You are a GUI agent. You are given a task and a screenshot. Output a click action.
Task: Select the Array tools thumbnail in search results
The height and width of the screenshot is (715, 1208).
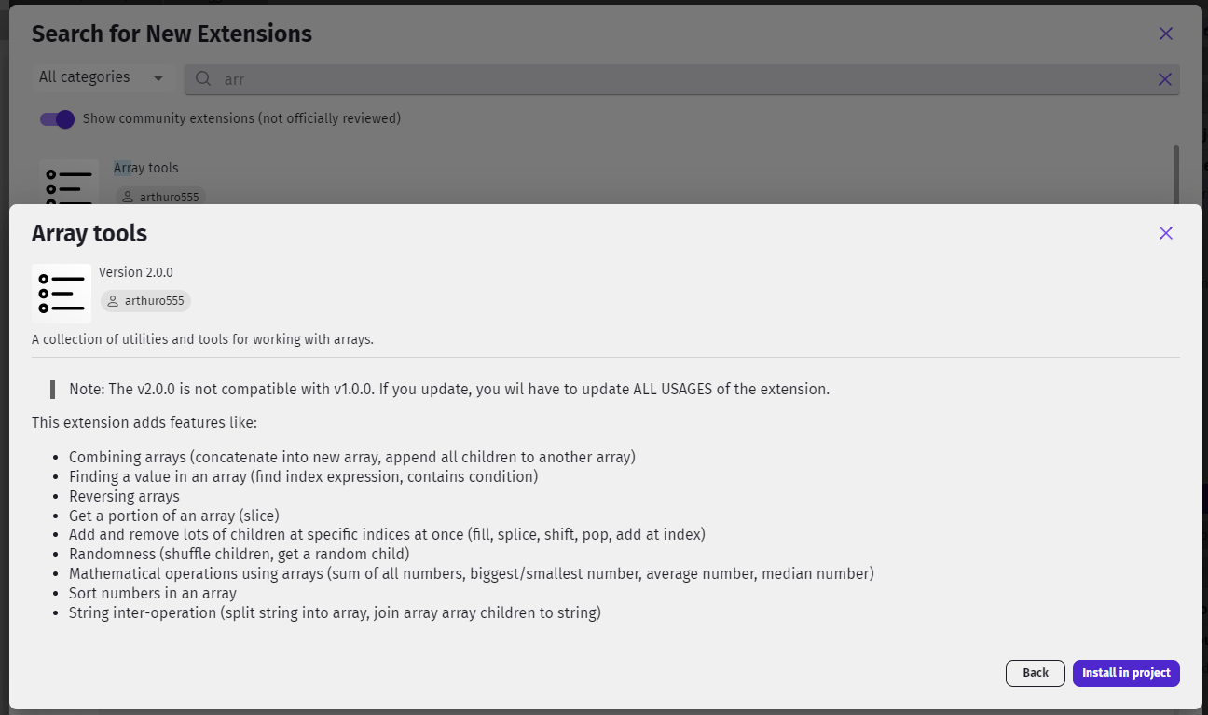pos(69,182)
